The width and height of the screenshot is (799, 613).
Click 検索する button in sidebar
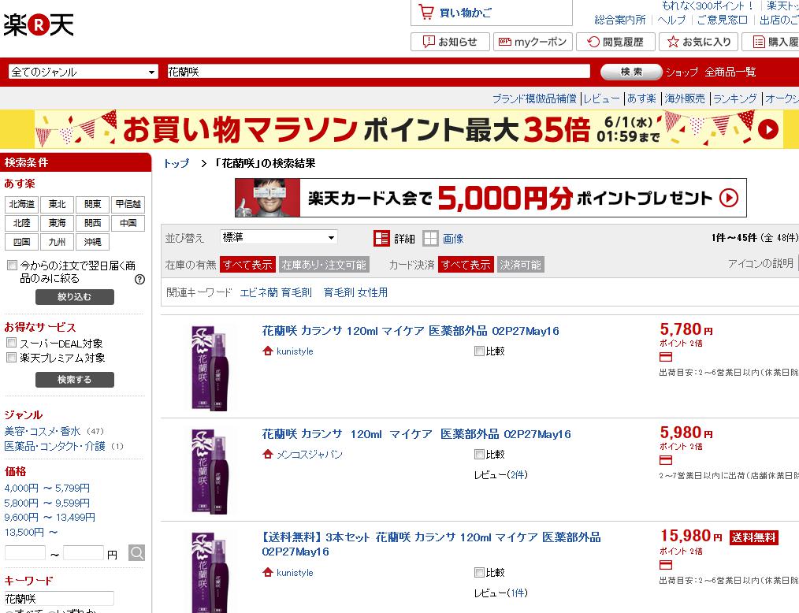[74, 380]
